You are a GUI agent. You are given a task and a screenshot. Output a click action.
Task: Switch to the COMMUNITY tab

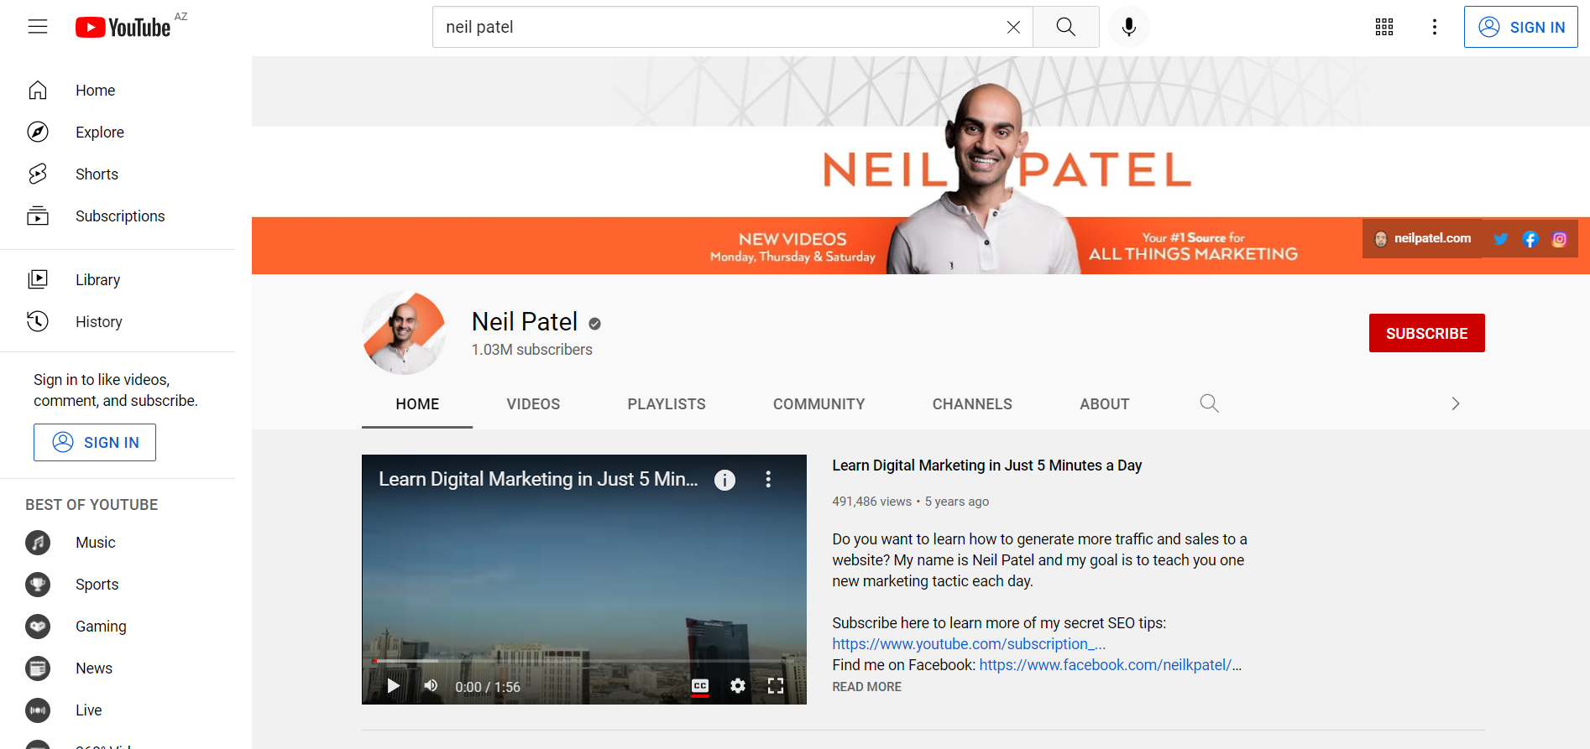(819, 404)
